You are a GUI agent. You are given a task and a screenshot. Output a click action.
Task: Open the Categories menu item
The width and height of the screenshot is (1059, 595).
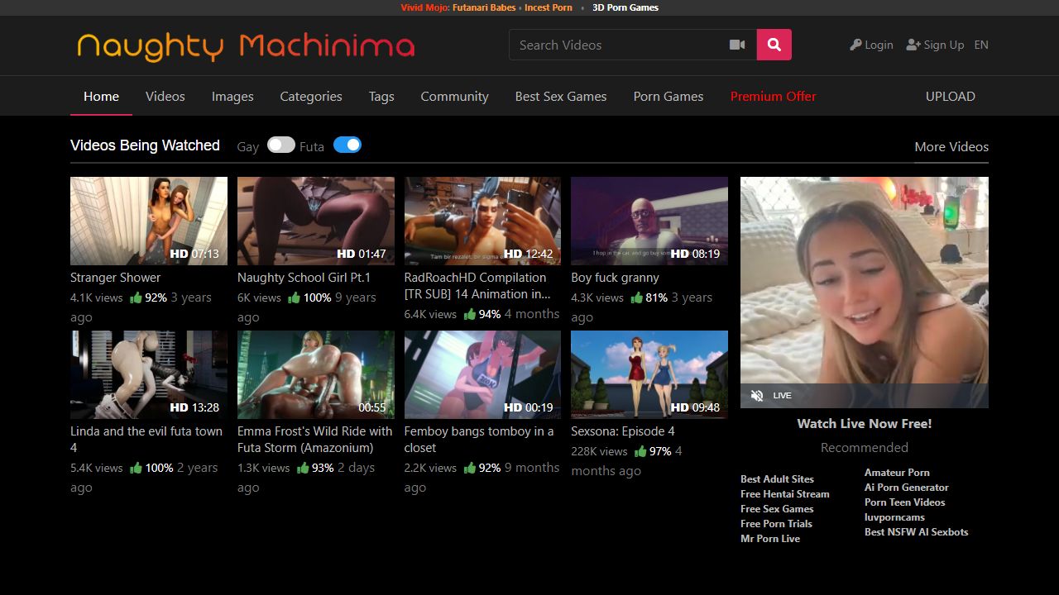[311, 96]
